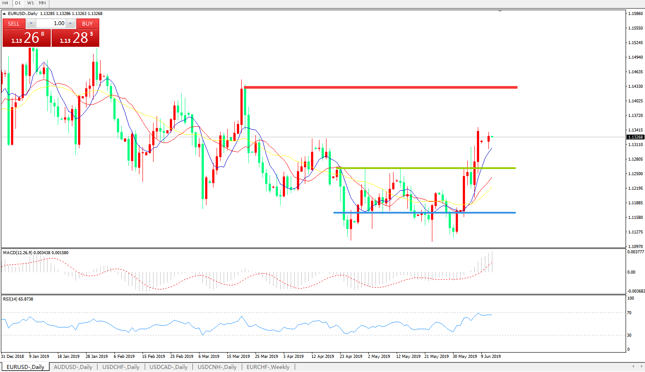
Task: Select the red horizontal resistance line
Action: point(379,87)
